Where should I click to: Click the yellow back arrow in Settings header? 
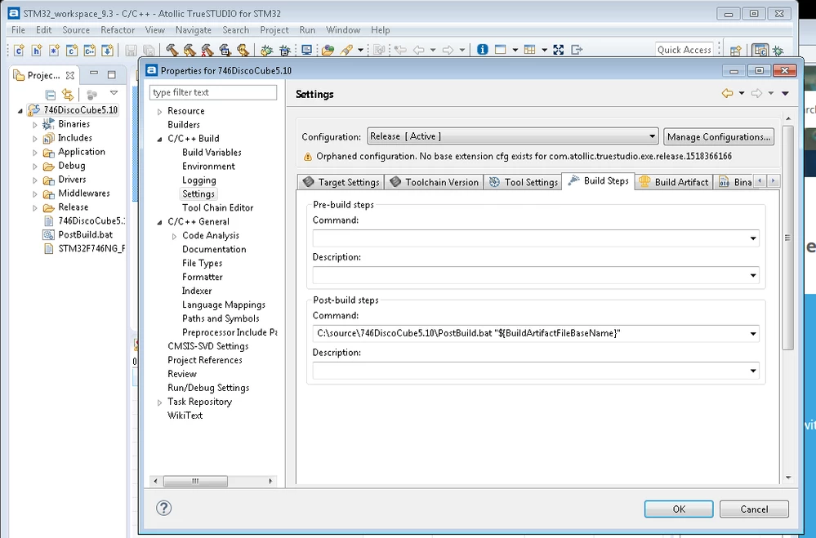728,93
